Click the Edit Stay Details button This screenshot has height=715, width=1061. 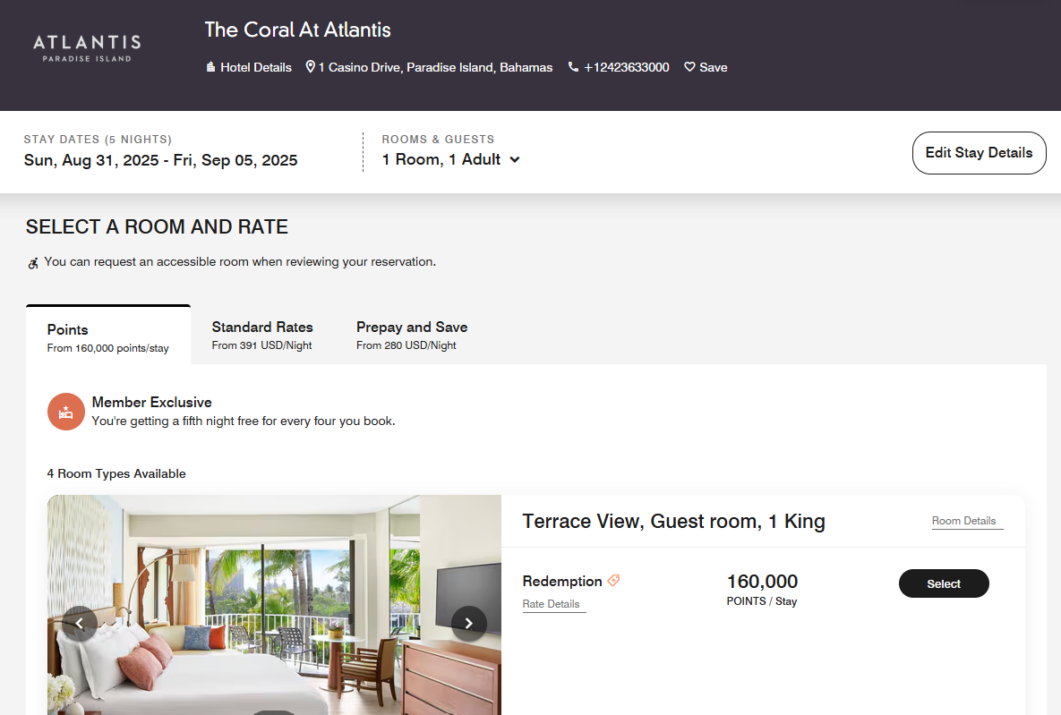pos(979,152)
